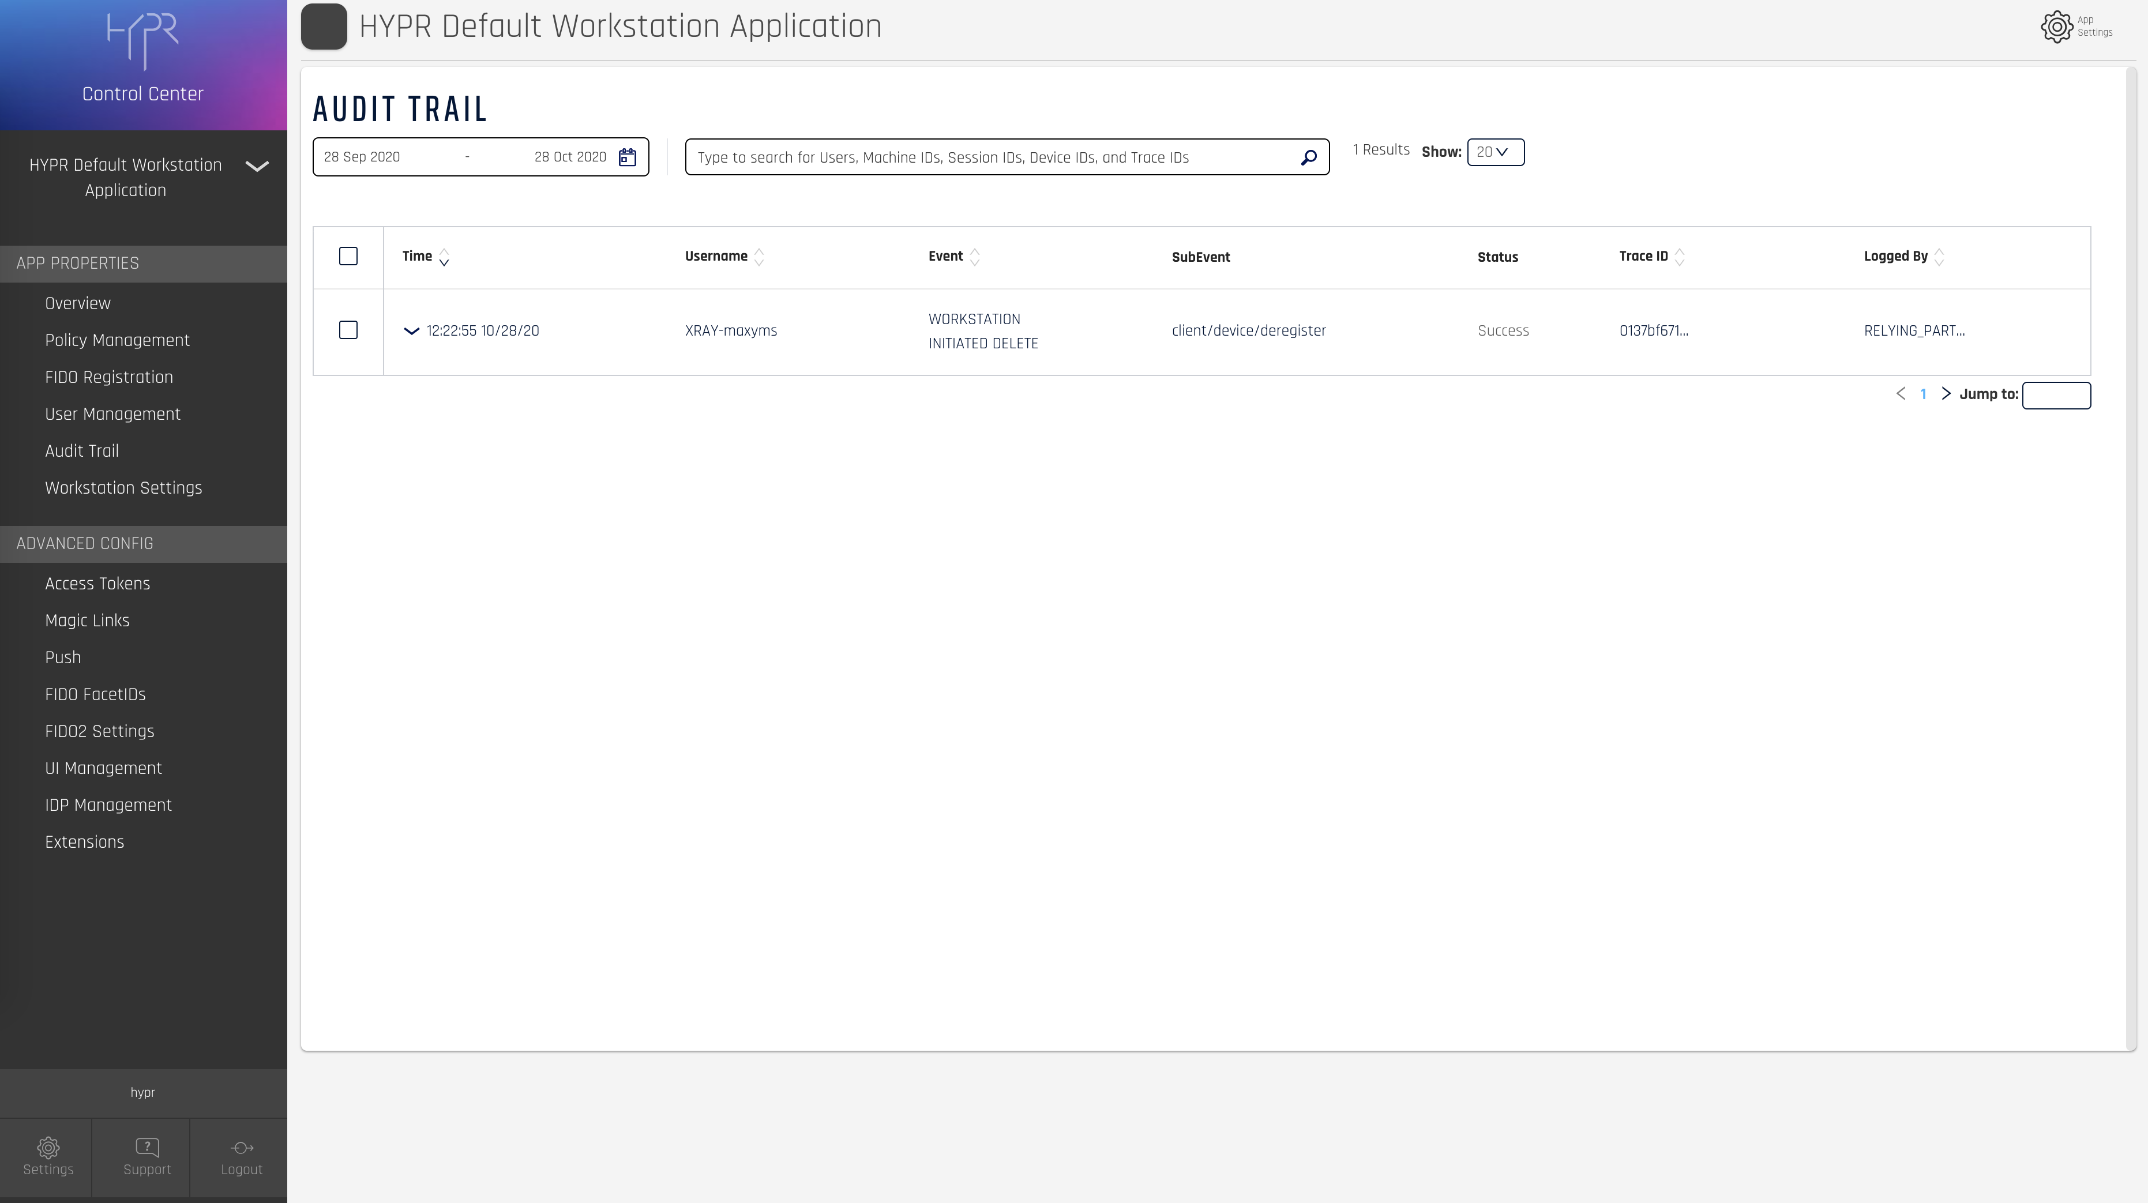Go to next page arrow
The width and height of the screenshot is (2148, 1203).
pyautogui.click(x=1946, y=393)
